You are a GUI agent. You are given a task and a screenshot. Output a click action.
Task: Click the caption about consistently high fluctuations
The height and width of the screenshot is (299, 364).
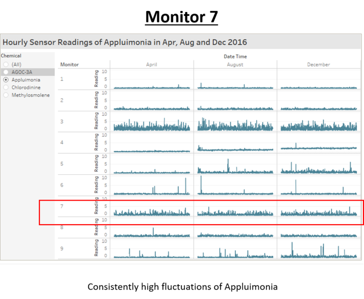tap(182, 287)
